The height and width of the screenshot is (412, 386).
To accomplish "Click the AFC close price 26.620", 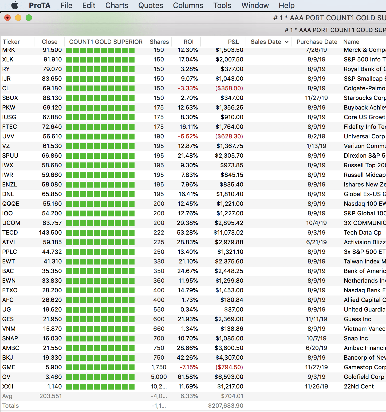I will (52, 300).
